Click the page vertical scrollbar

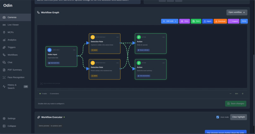tap(254, 90)
